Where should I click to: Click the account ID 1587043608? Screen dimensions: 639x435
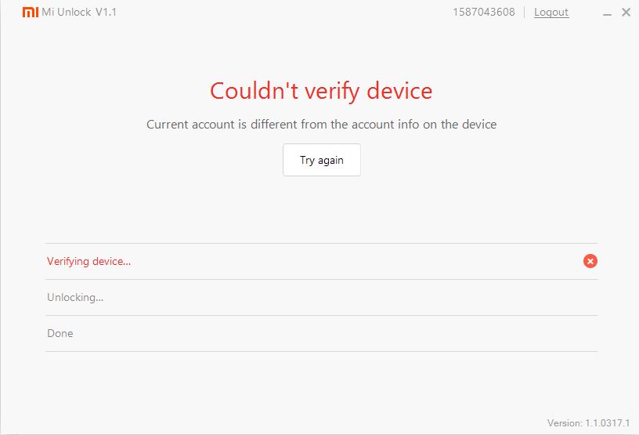click(x=484, y=13)
